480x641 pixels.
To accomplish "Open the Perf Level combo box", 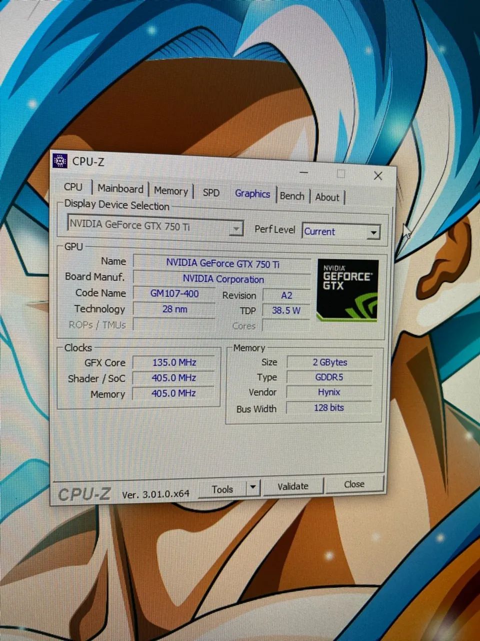I will tap(341, 231).
